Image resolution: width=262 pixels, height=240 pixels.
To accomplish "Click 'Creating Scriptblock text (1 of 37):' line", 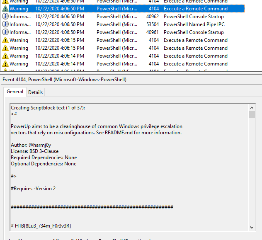I will point(48,108).
